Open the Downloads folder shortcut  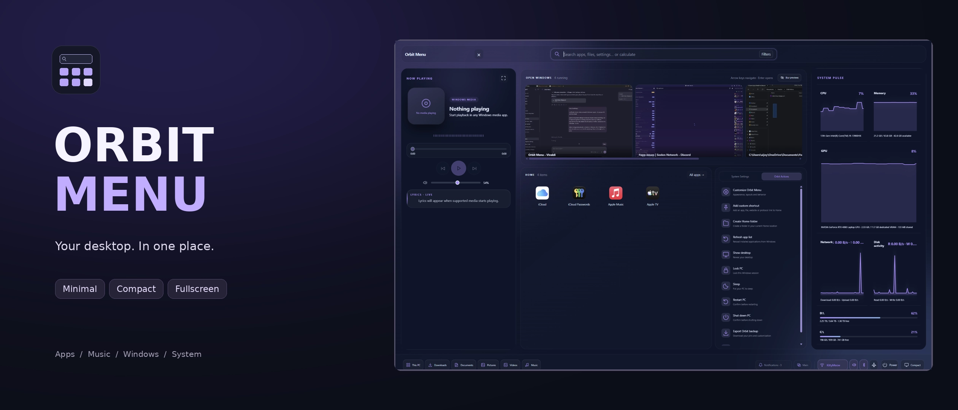point(437,365)
